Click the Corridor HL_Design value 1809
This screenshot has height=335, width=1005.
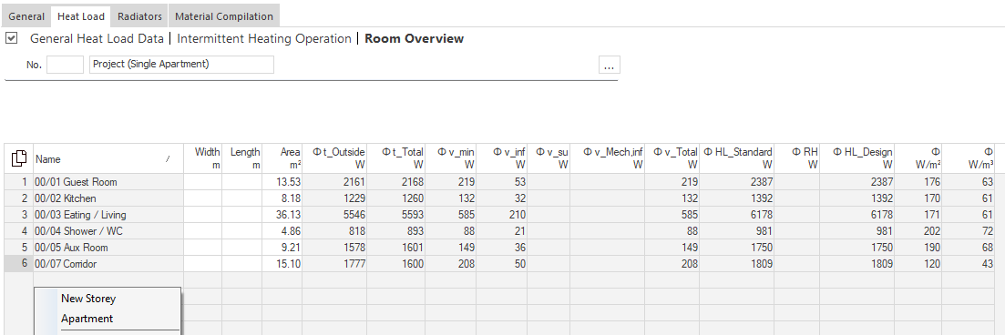(x=857, y=264)
